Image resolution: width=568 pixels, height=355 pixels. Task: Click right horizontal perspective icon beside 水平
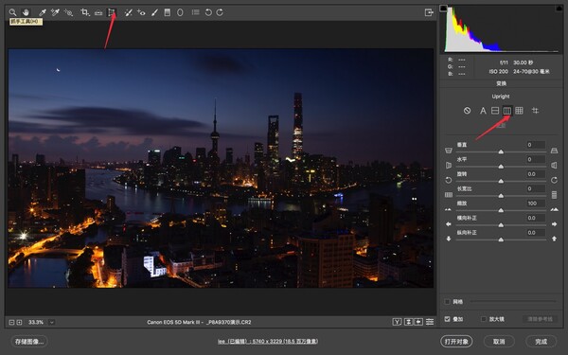554,165
